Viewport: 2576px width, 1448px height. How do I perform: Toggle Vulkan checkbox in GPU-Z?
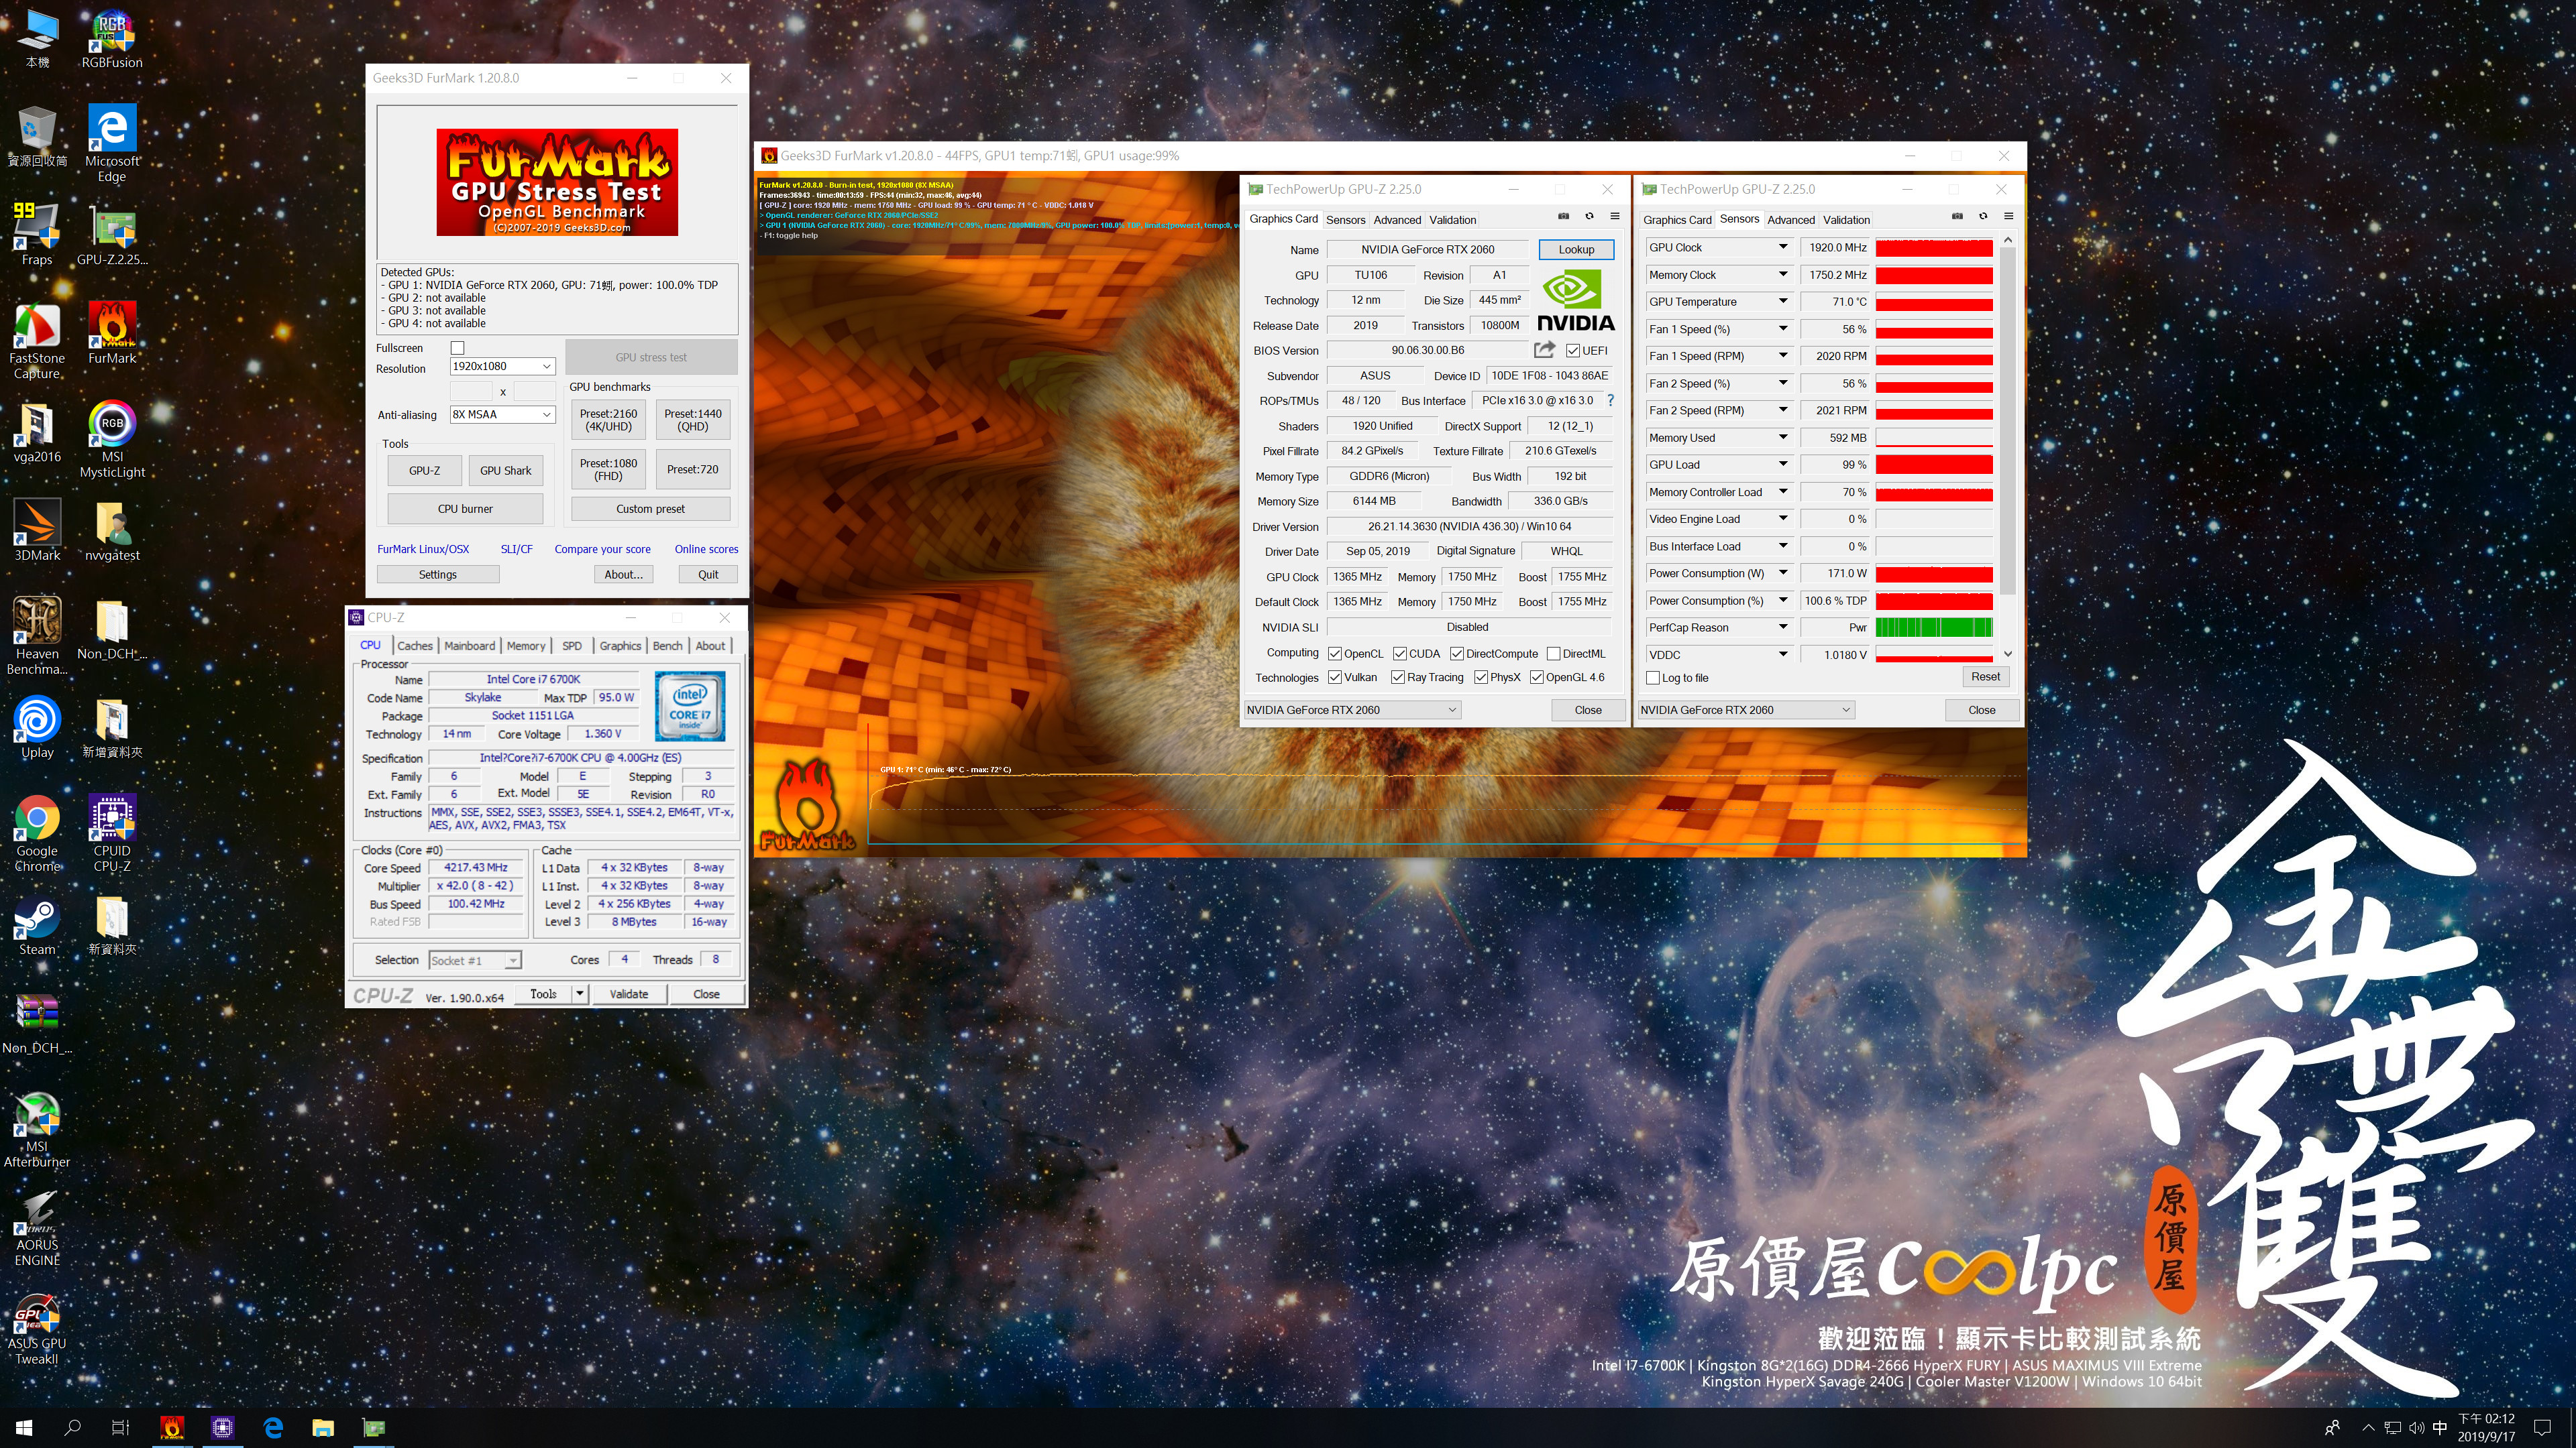point(1335,678)
